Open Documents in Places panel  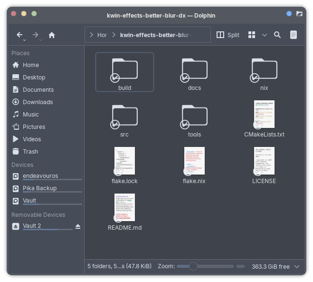click(x=47, y=90)
